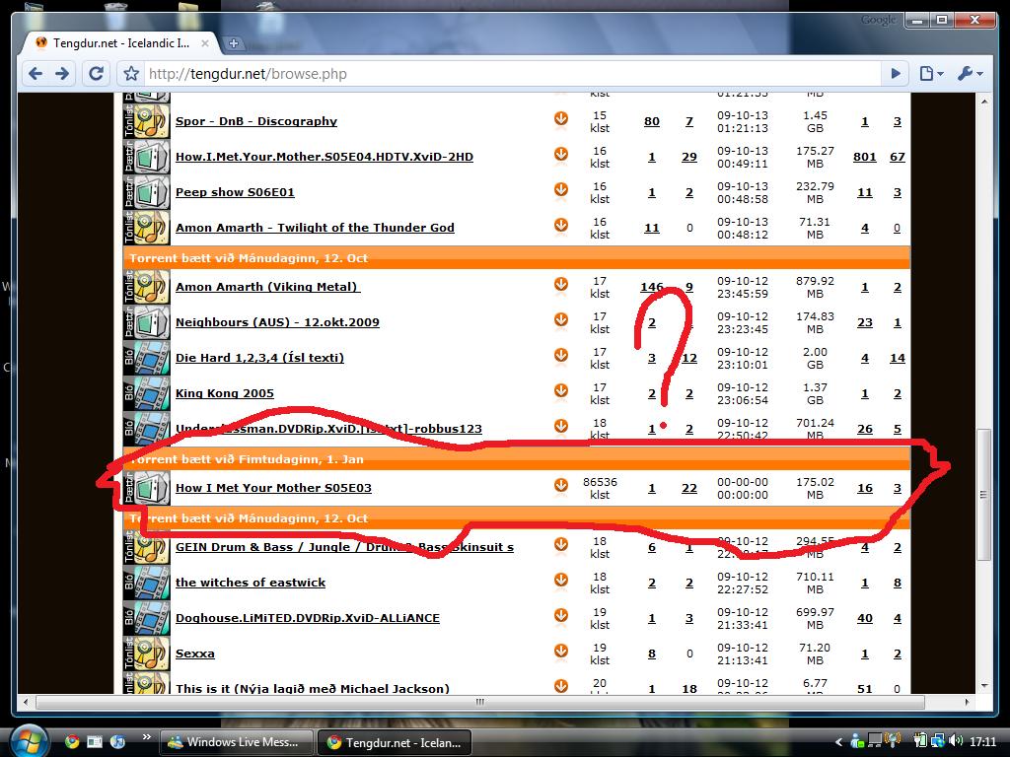Click TV category icon beside Peep show S06E01

pos(146,192)
